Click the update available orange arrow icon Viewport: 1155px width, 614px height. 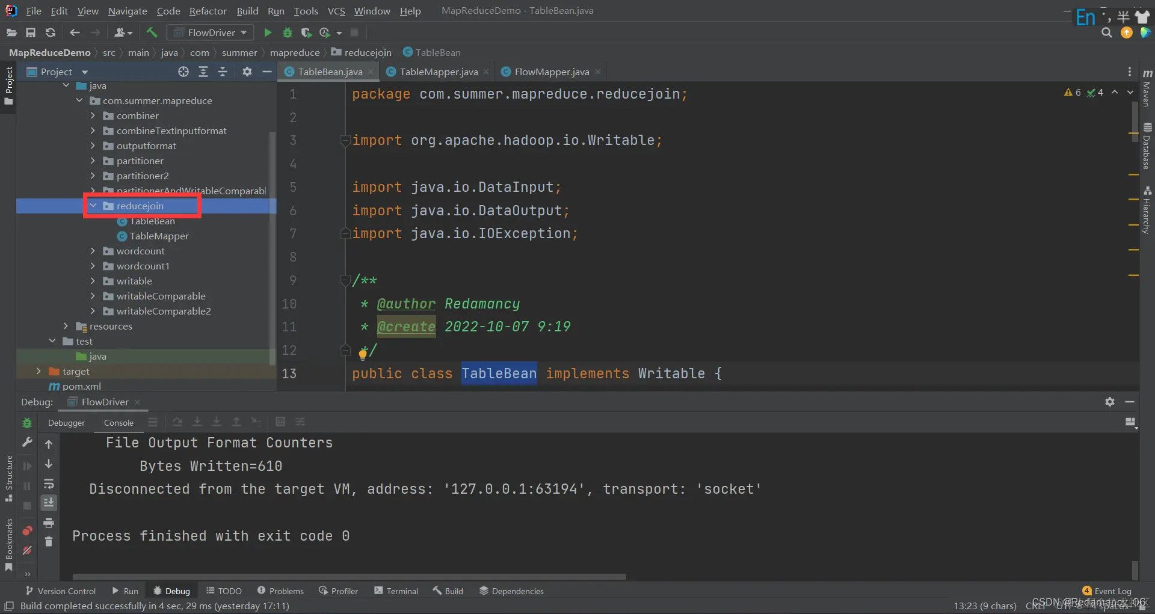tap(1126, 32)
